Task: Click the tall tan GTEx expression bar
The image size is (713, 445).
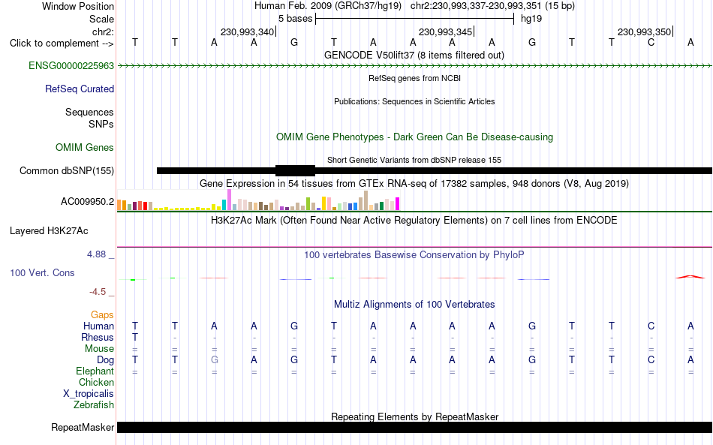Action: coord(366,200)
